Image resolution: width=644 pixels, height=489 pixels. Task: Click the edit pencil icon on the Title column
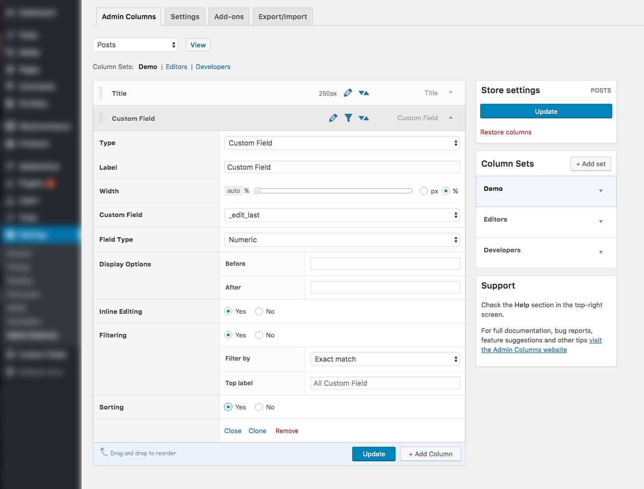[x=348, y=93]
